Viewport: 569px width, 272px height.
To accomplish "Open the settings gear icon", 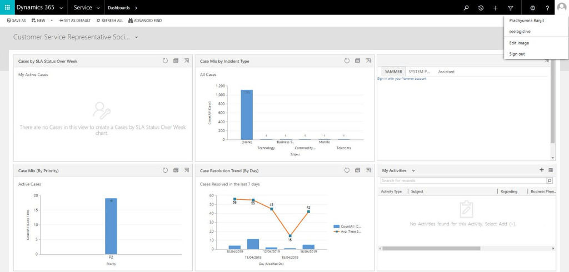I will 532,8.
